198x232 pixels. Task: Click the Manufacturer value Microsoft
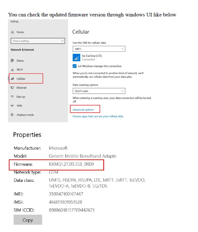coord(58,148)
